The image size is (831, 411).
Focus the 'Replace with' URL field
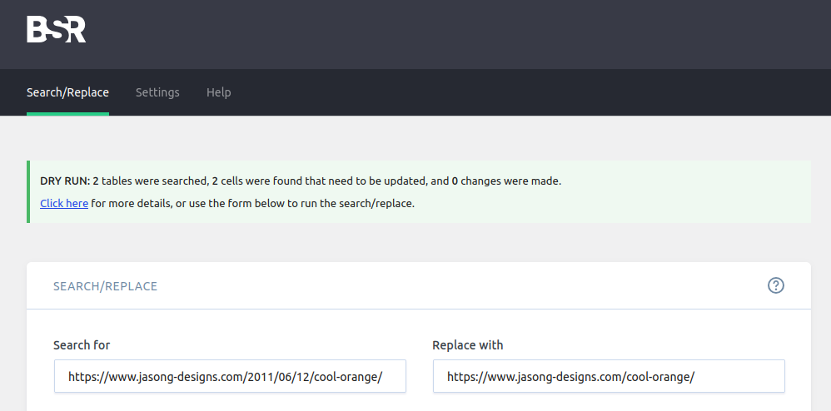(609, 377)
